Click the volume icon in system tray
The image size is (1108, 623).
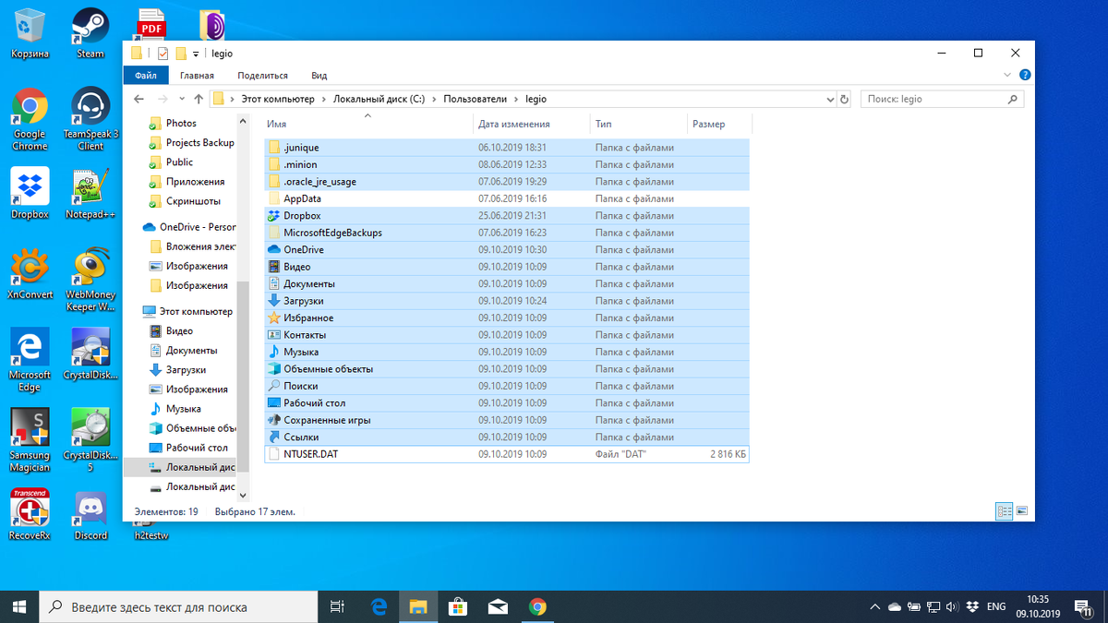952,606
